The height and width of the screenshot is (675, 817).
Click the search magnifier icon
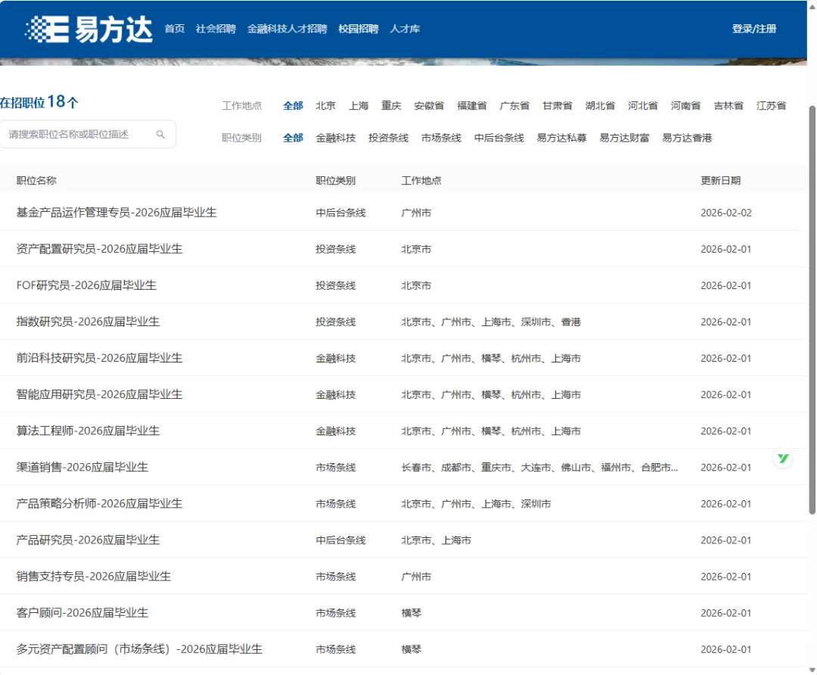160,135
